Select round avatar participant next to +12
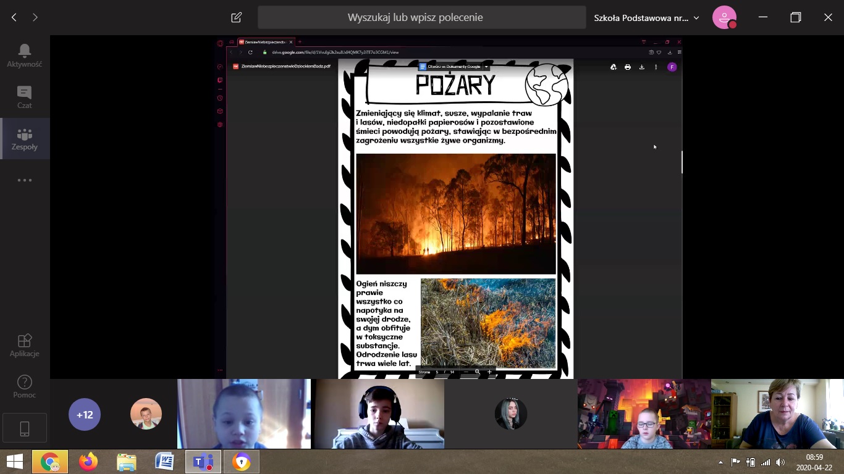Image resolution: width=844 pixels, height=474 pixels. coord(146,414)
